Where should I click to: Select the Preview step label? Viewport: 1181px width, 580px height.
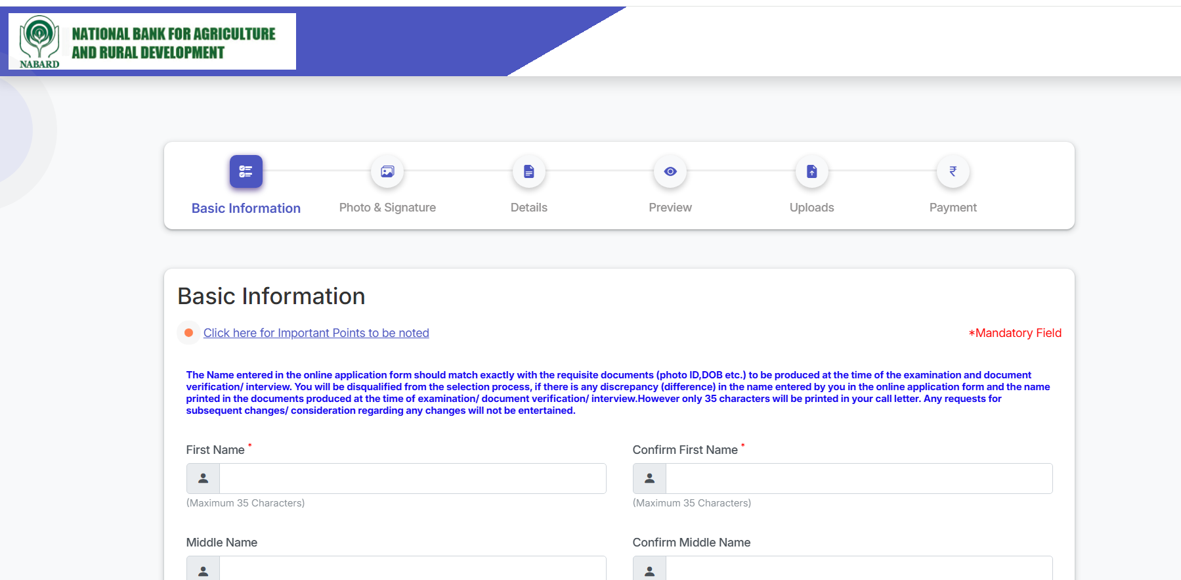click(670, 208)
